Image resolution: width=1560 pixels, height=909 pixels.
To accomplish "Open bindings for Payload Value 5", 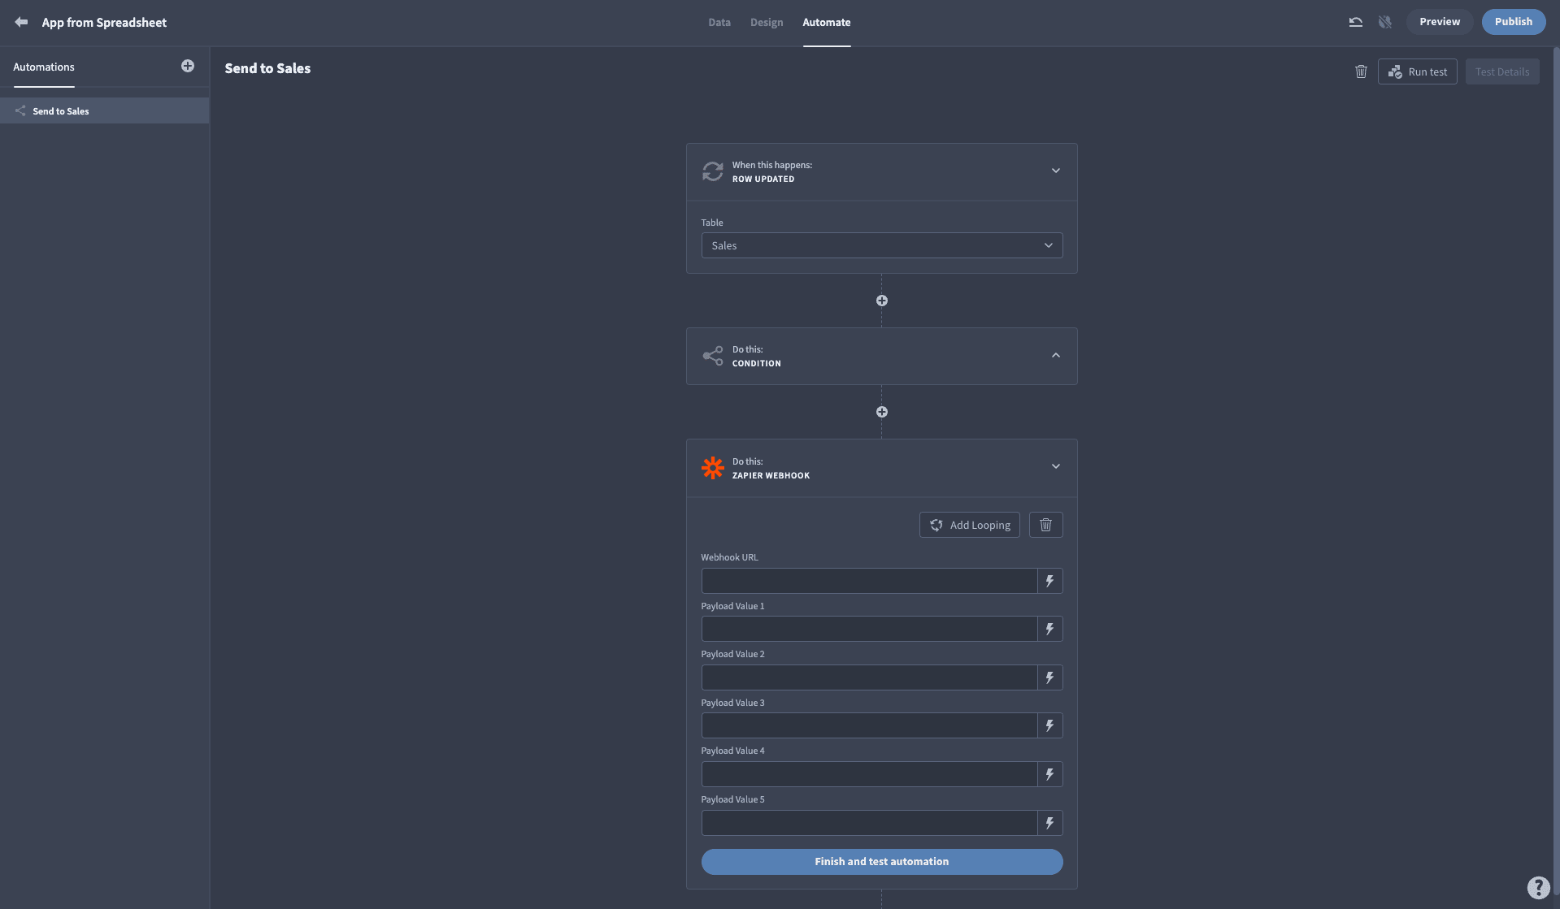I will 1050,823.
